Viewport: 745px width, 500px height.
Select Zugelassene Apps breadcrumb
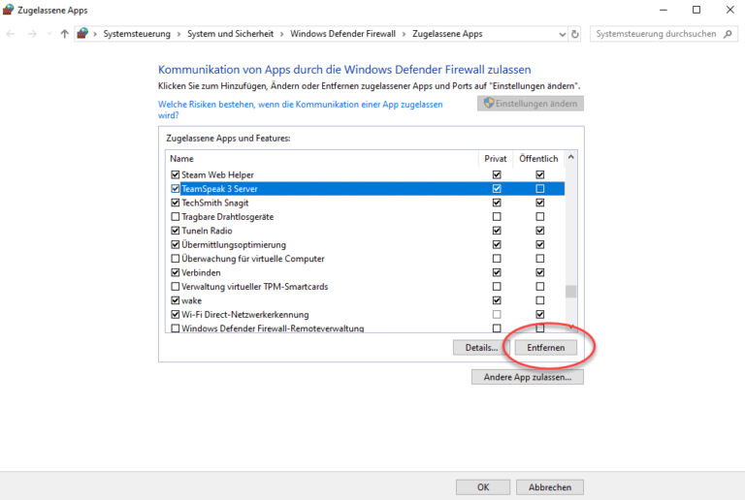coord(447,34)
